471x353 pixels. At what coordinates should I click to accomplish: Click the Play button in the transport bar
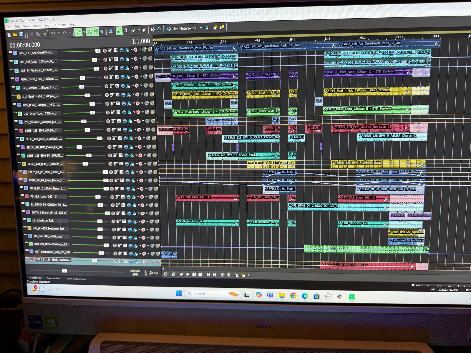click(x=188, y=274)
